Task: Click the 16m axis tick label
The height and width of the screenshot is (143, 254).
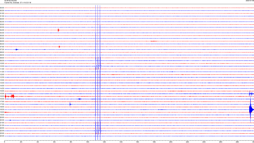Action: click(x=138, y=142)
